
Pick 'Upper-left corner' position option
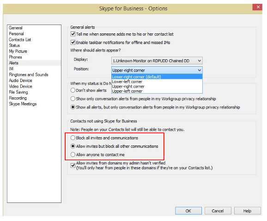pyautogui.click(x=157, y=91)
